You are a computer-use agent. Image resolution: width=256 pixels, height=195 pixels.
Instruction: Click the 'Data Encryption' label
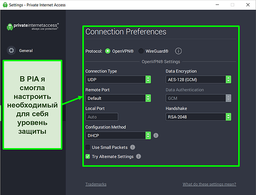[x=181, y=71]
